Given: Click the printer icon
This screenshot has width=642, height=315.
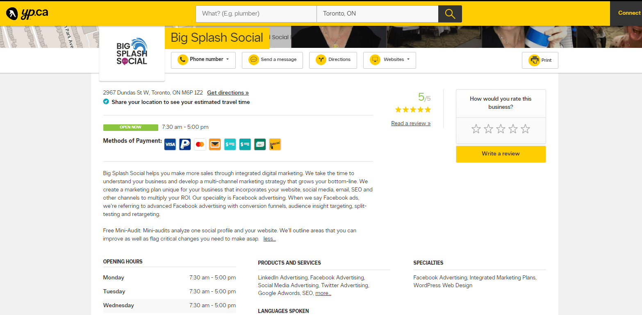Looking at the screenshot, I should (x=534, y=60).
